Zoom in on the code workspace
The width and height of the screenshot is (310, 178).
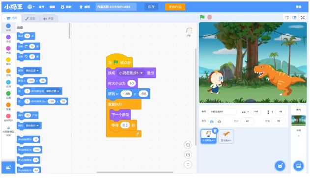(x=188, y=145)
